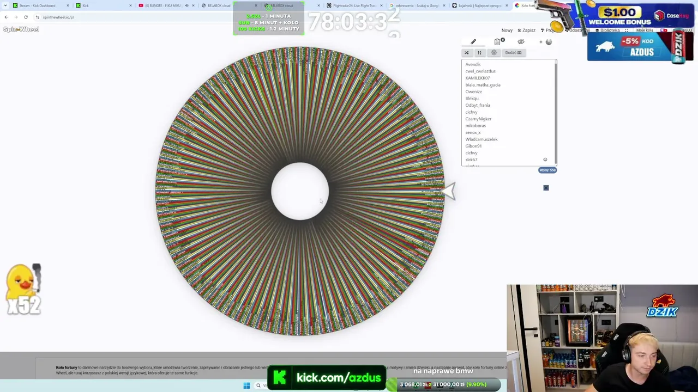This screenshot has width=698, height=392.
Task: Select the entry mikoboras
Action: [476, 126]
